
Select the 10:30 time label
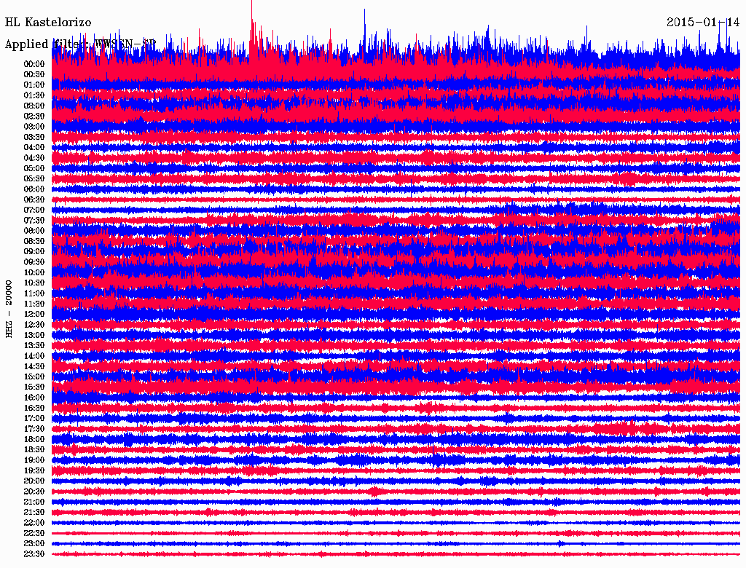pos(34,283)
